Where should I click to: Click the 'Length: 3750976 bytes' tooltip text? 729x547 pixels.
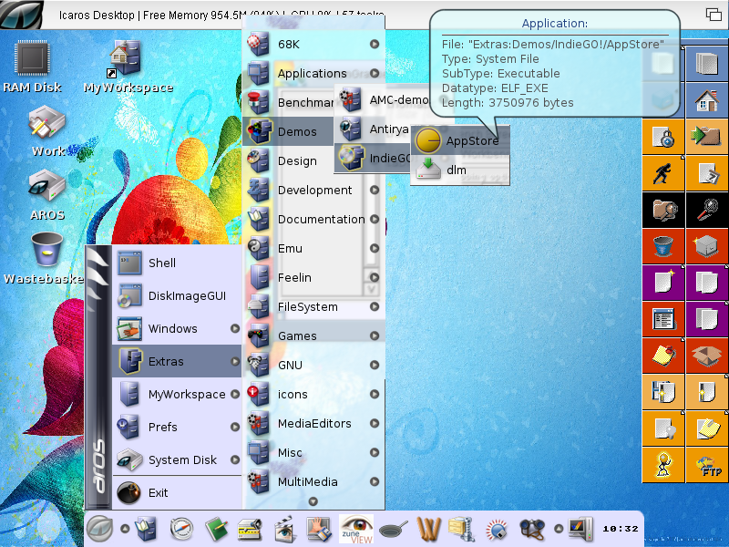pos(508,103)
